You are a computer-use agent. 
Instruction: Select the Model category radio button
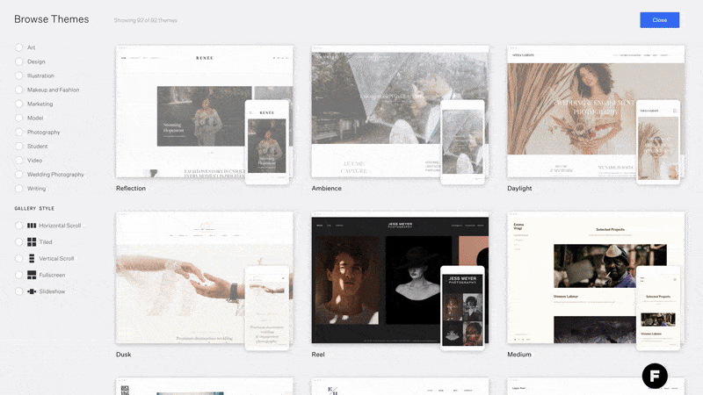[18, 118]
